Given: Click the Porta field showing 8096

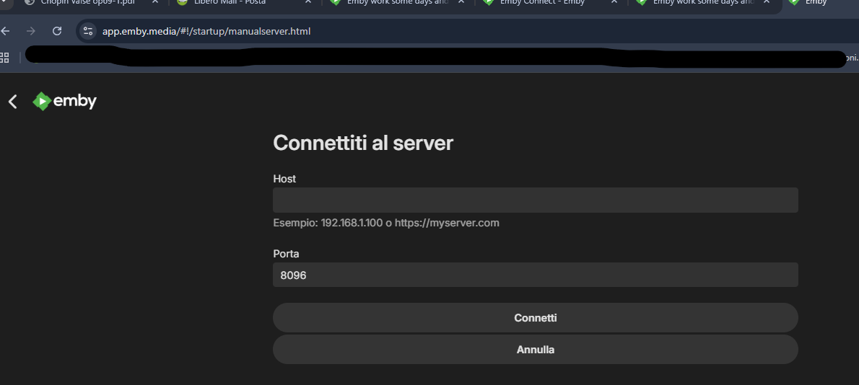Looking at the screenshot, I should pyautogui.click(x=535, y=275).
